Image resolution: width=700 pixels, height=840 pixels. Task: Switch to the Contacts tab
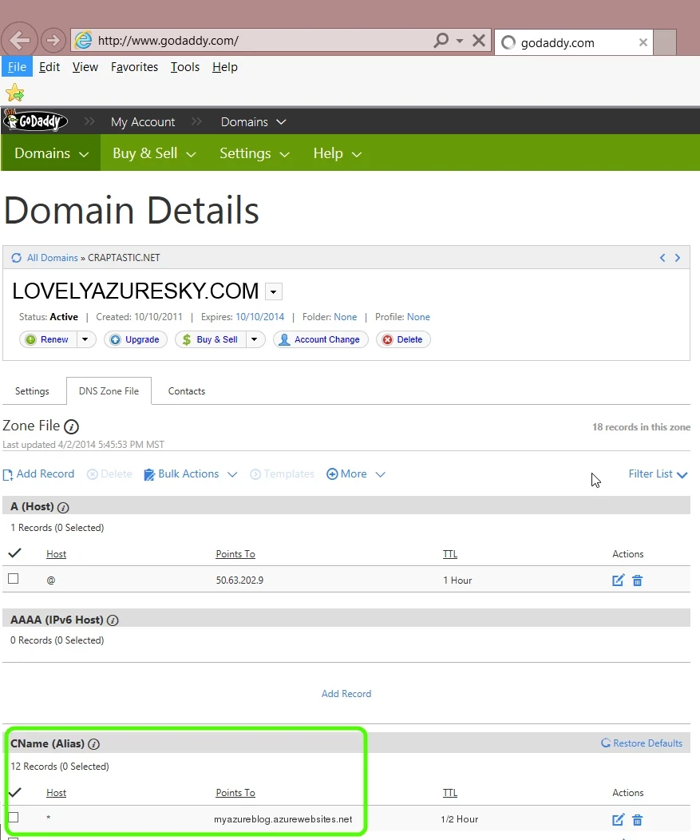(187, 391)
